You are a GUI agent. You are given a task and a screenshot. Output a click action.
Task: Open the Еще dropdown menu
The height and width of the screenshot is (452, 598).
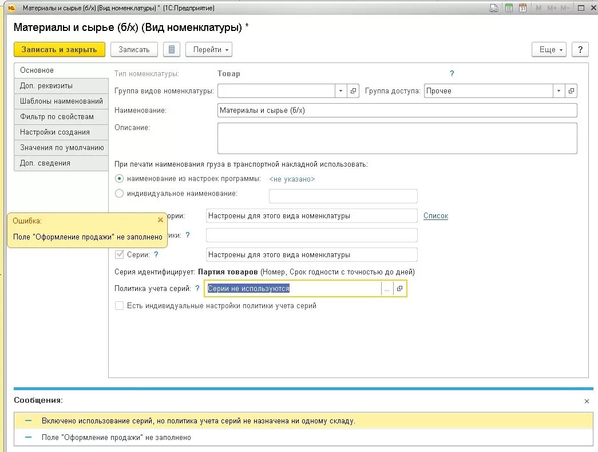[549, 50]
